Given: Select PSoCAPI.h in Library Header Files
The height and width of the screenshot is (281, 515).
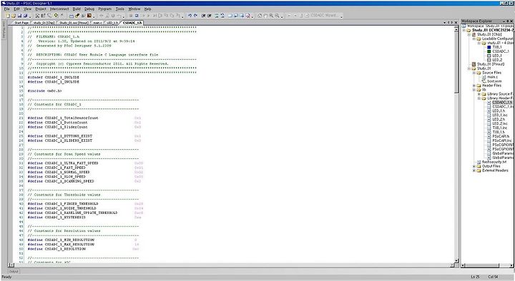Looking at the screenshot, I should pyautogui.click(x=501, y=136).
